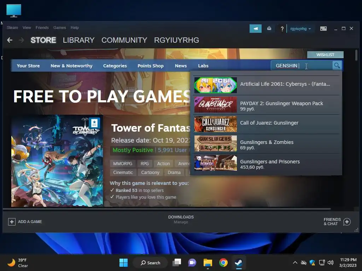The width and height of the screenshot is (362, 271).
Task: Click the store search magnifier button
Action: pyautogui.click(x=337, y=66)
